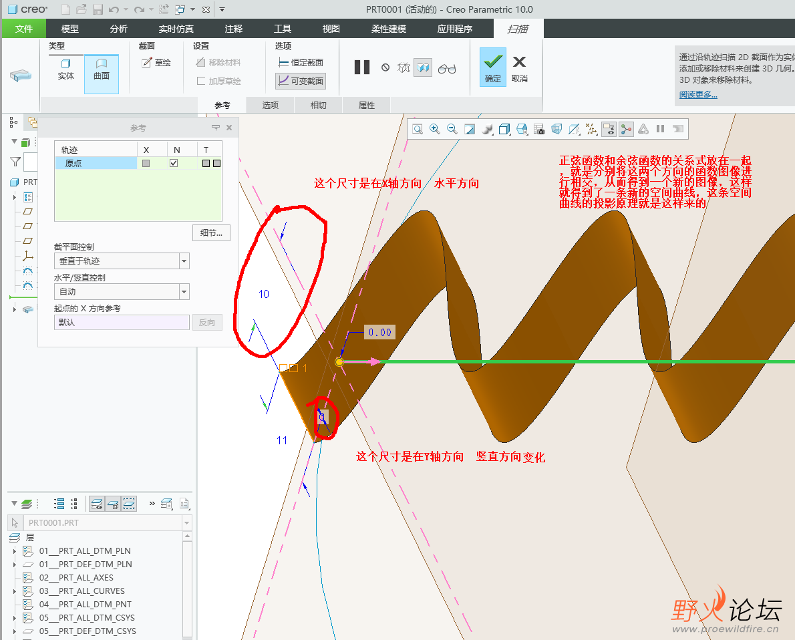795x640 pixels.
Task: Click the 草绘 (Sketch) section button
Action: click(156, 62)
